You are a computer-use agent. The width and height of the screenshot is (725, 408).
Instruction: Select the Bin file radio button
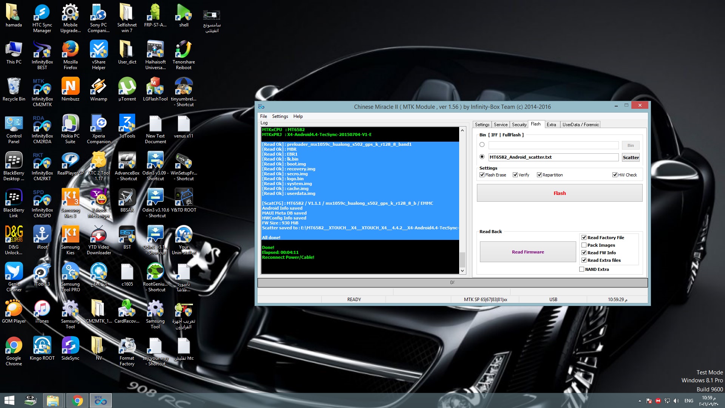(x=482, y=145)
